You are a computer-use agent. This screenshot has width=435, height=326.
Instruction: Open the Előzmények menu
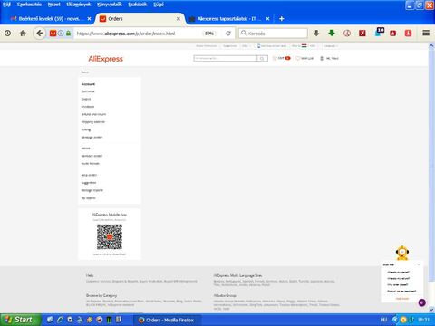(79, 5)
